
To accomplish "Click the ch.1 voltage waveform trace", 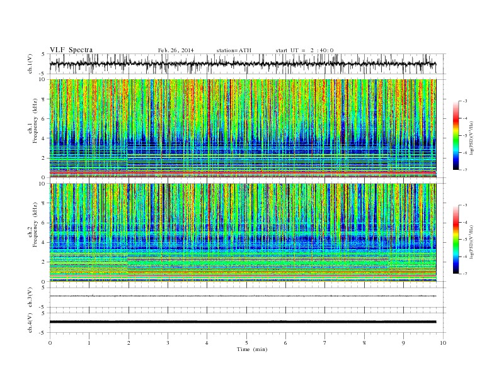I will tap(243, 64).
